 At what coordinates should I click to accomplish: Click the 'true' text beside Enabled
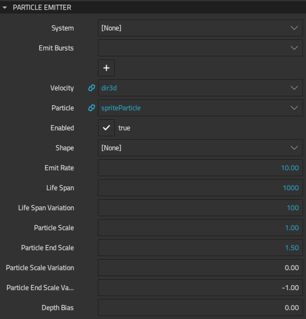pyautogui.click(x=124, y=128)
